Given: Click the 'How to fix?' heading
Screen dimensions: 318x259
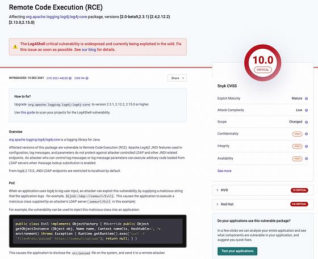Looking at the screenshot, I should (x=23, y=96).
